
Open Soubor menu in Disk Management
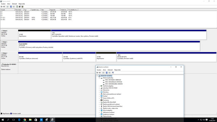3,4
